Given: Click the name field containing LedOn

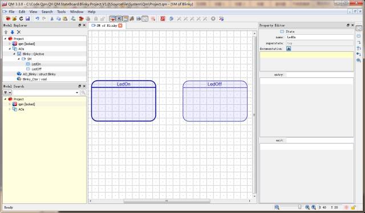Looking at the screenshot, I should (320, 37).
